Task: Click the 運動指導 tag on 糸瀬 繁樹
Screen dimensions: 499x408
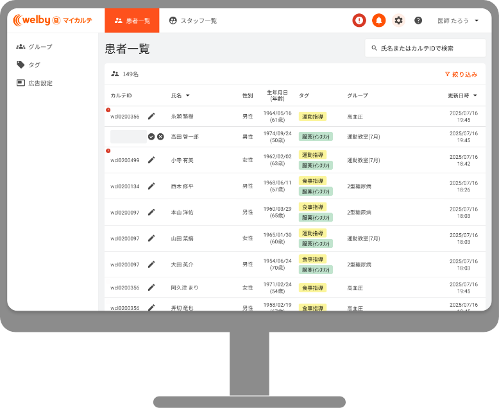Action: (x=312, y=117)
